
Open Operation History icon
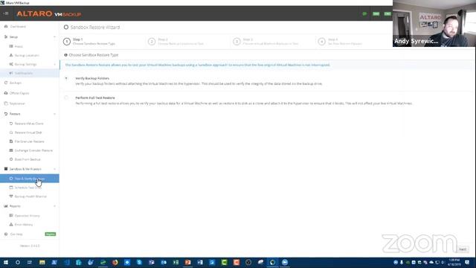(x=11, y=215)
